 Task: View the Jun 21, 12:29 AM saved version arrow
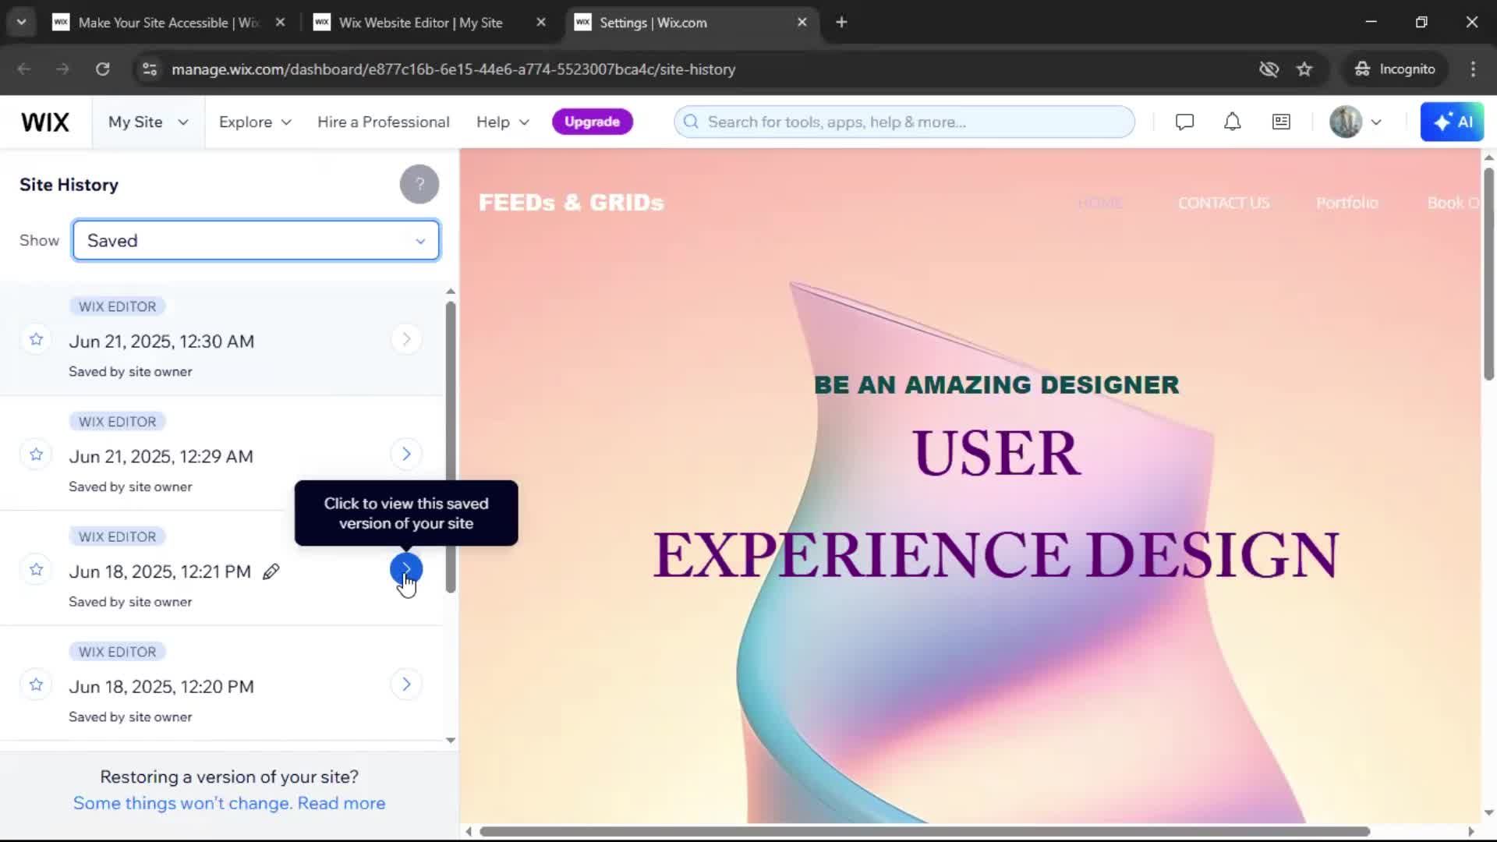pos(406,455)
